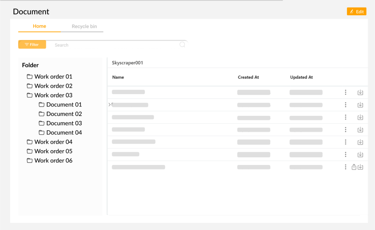Click the funnel icon on the Filter button

(26, 44)
